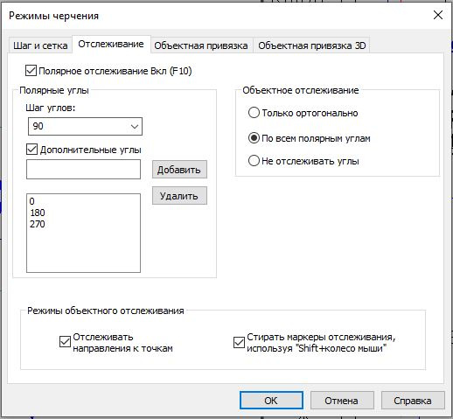Uncheck Дополнительные углы checkbox
Screen dimensions: 453x419
31,150
